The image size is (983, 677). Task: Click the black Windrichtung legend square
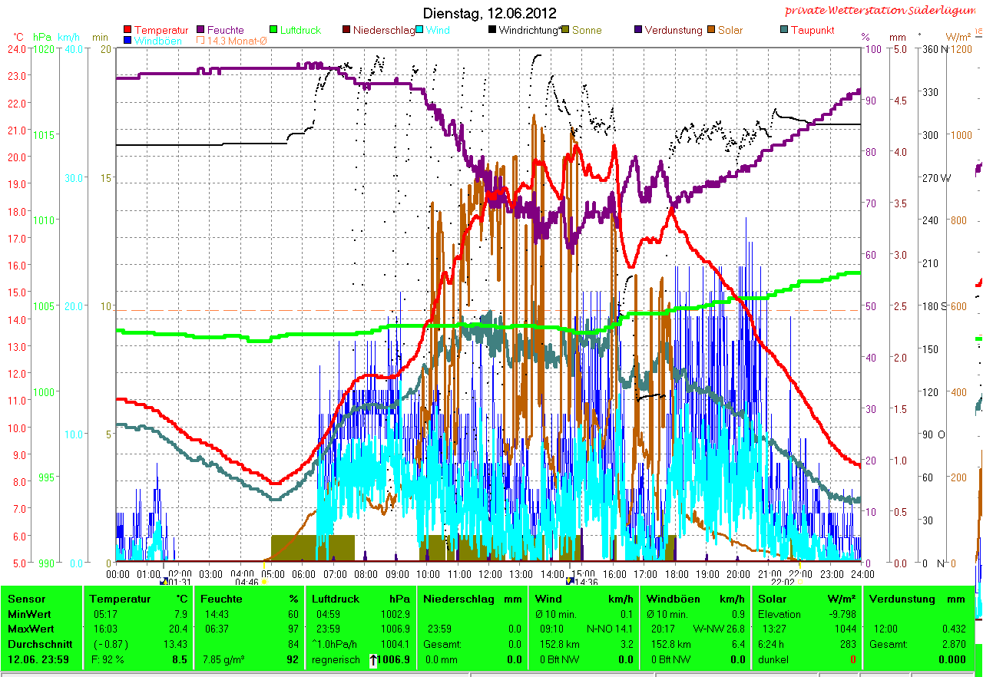coord(491,31)
